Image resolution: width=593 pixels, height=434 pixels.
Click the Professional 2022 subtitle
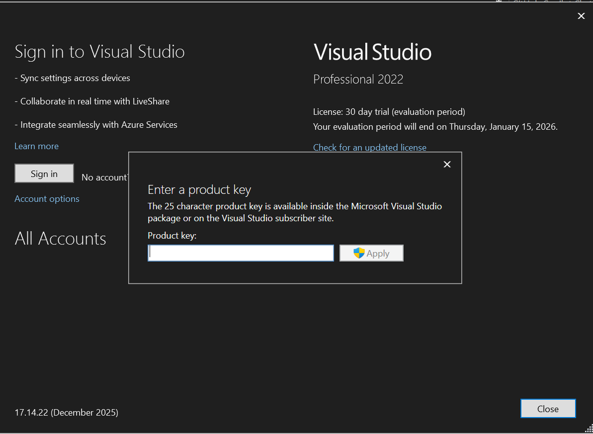[x=358, y=79]
